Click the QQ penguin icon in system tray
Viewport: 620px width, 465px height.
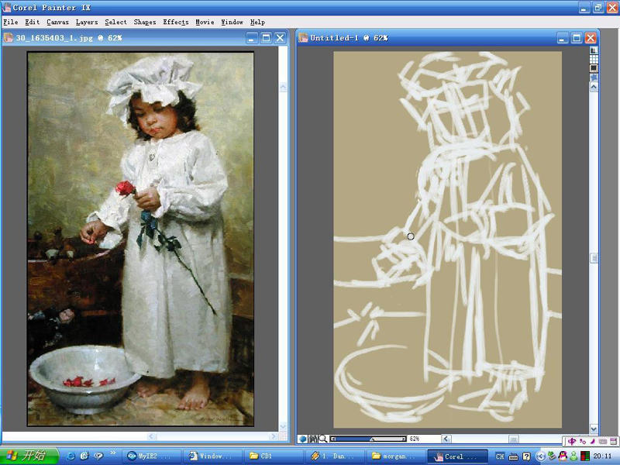[563, 456]
